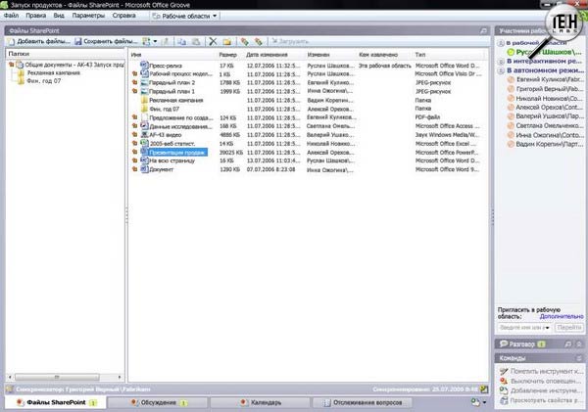Click the second tag icon in toolbar
Image resolution: width=588 pixels, height=412 pixels.
[259, 41]
